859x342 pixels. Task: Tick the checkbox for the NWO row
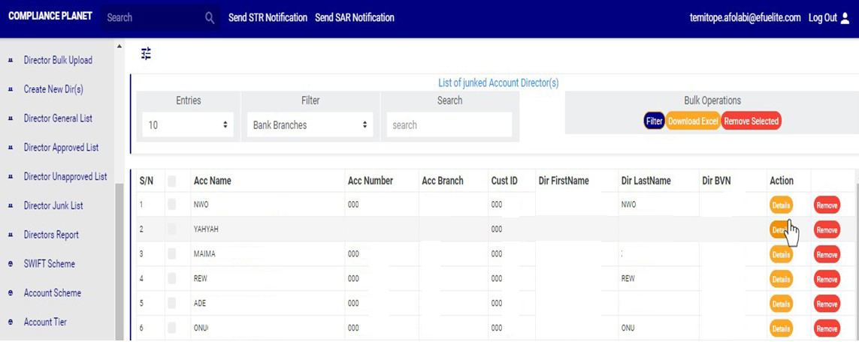click(x=172, y=204)
